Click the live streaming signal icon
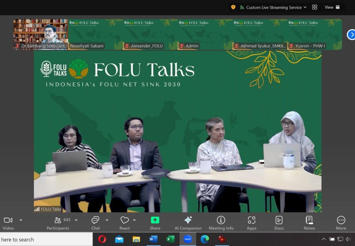The image size is (355, 246). (242, 7)
